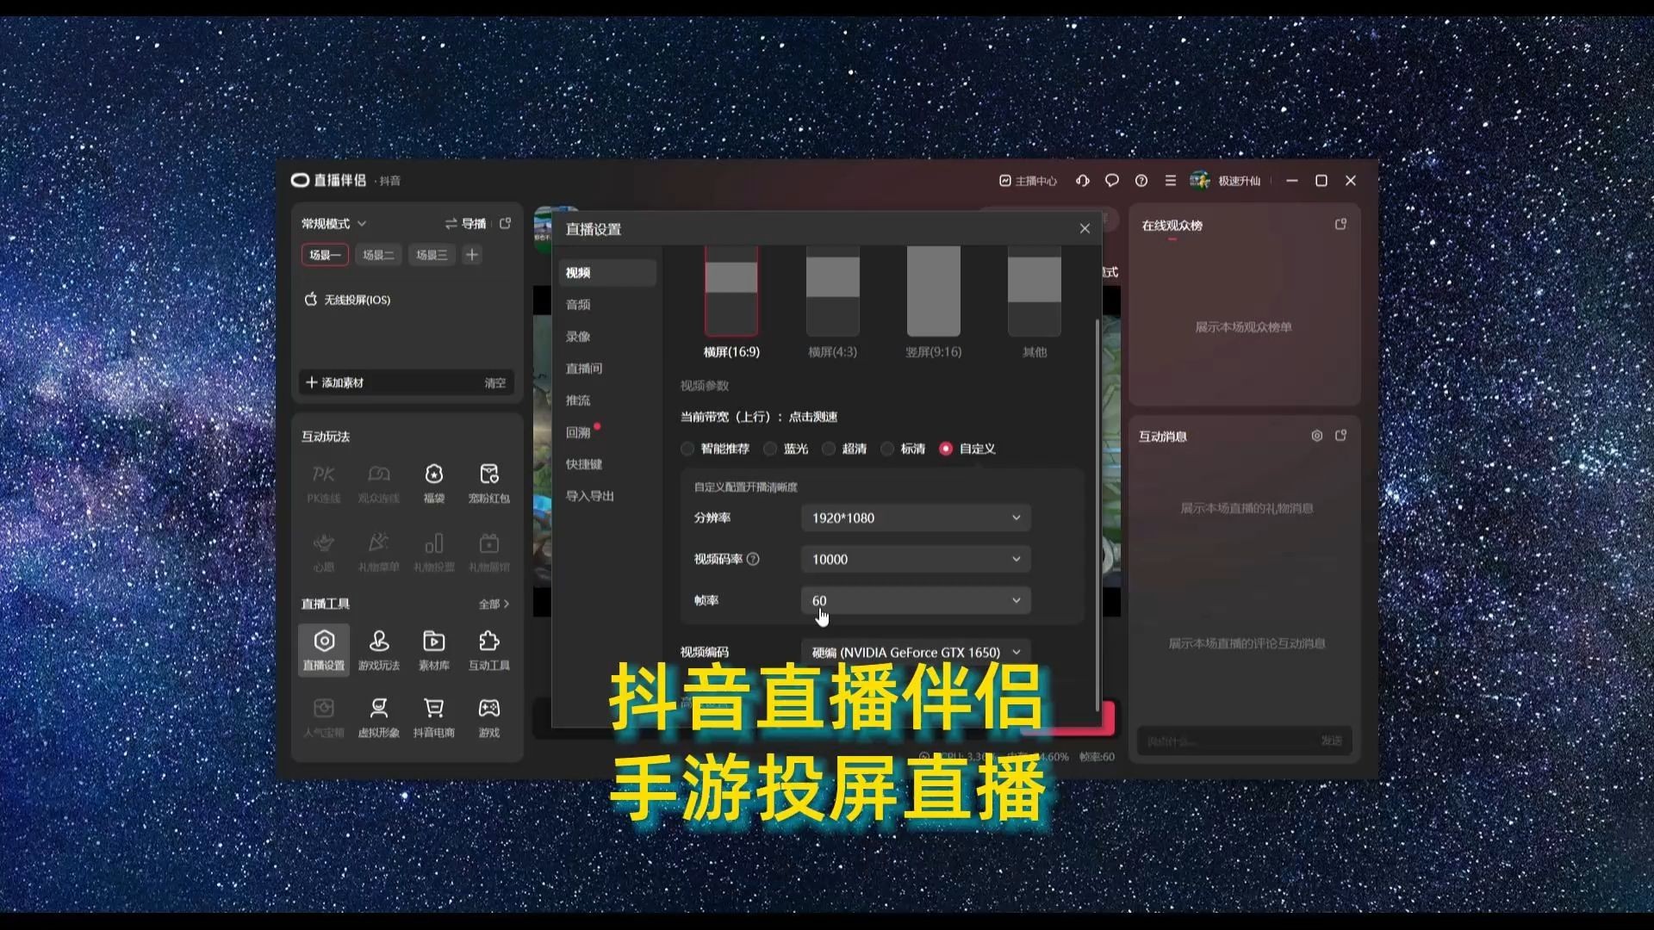
Task: Open the 礼物投票 gift voting icon
Action: 434,553
